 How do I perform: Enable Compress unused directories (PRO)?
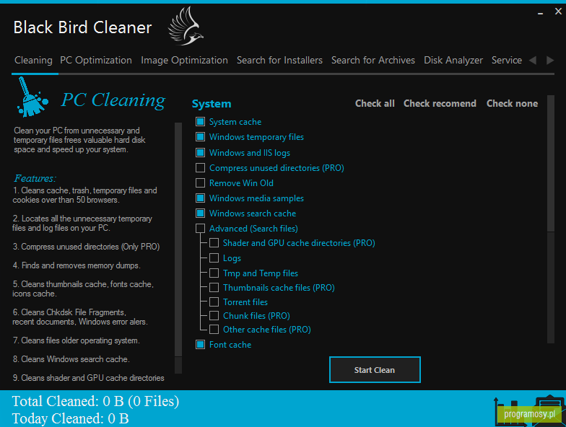[201, 167]
